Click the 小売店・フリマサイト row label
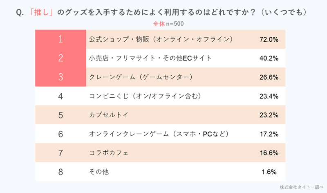 pyautogui.click(x=150, y=58)
